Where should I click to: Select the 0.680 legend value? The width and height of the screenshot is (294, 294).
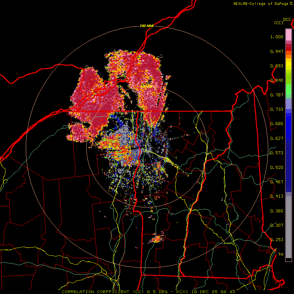point(277,124)
